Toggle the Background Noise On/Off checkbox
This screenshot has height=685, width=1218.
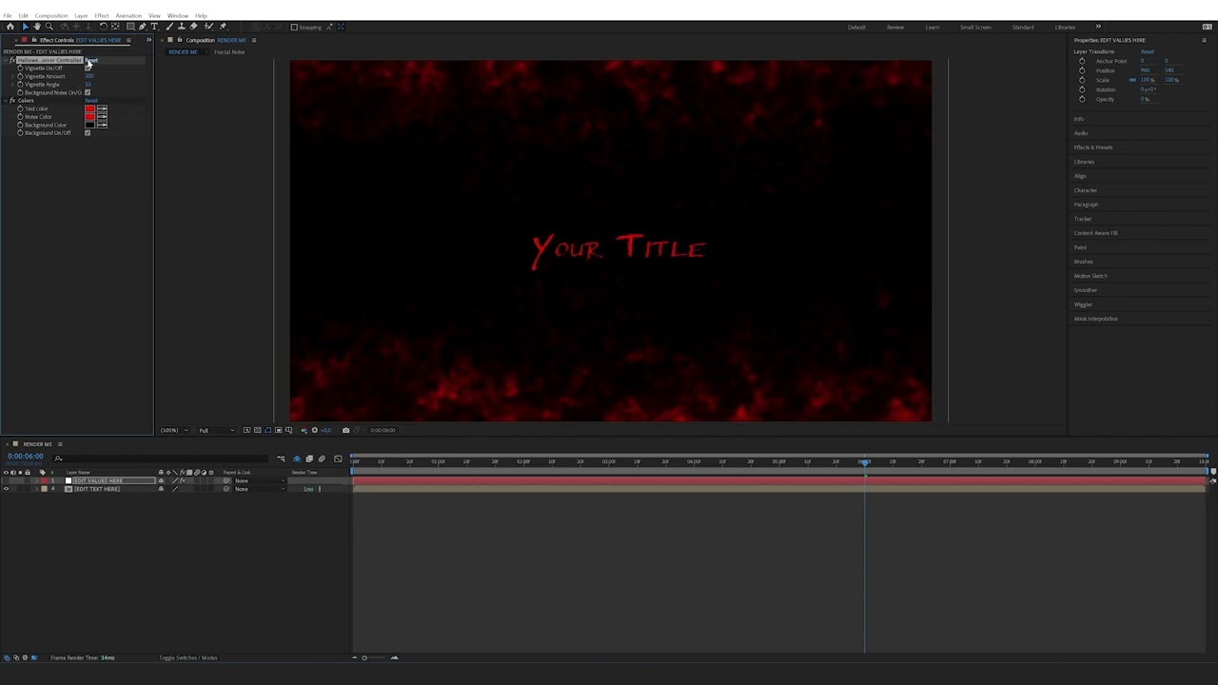88,92
